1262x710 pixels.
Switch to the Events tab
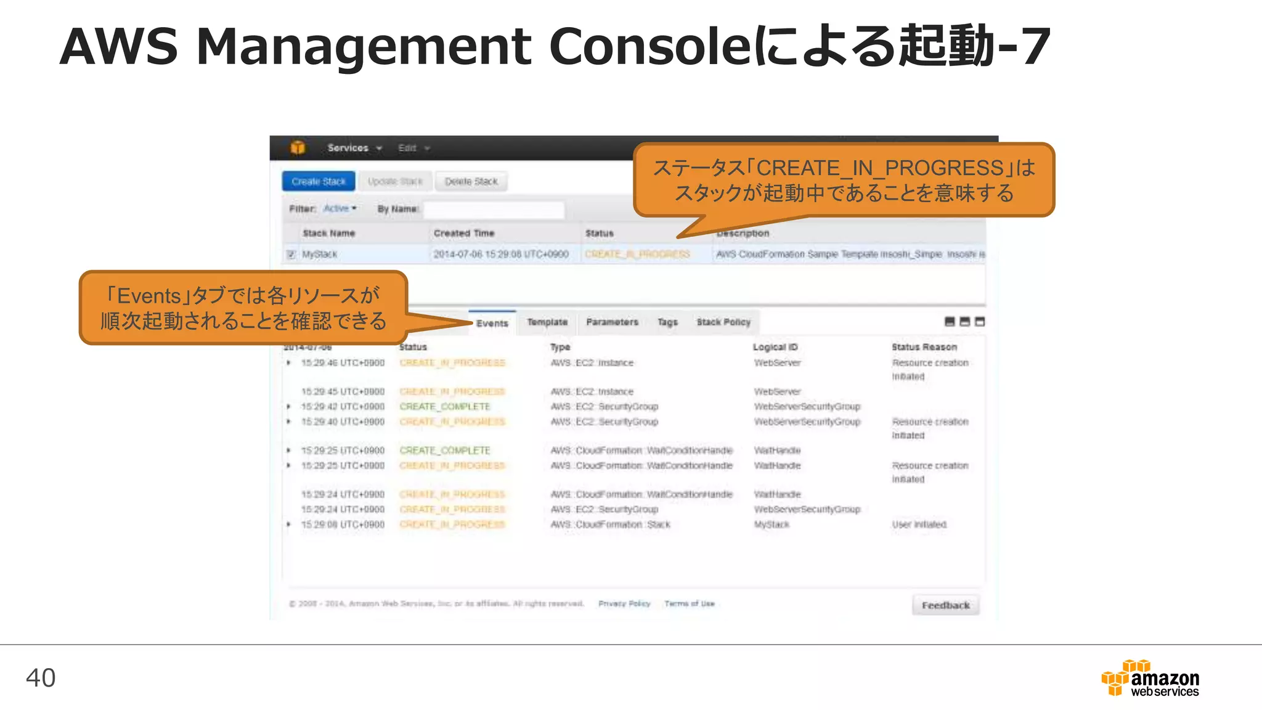pyautogui.click(x=492, y=323)
